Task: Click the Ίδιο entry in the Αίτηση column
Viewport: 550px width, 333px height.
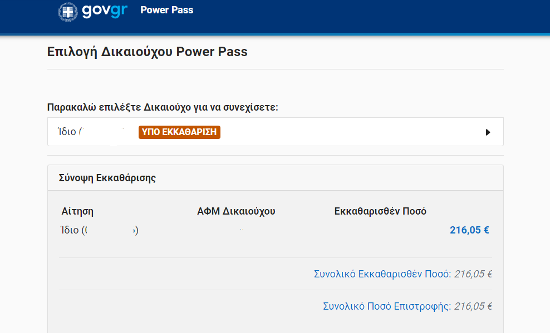Action: pos(100,230)
